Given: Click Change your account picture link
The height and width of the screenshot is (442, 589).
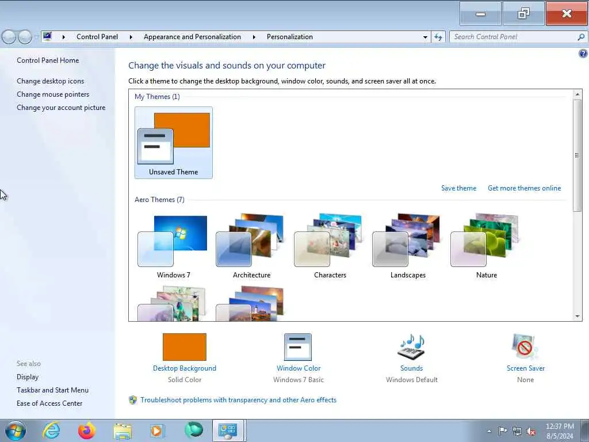Looking at the screenshot, I should tap(61, 108).
